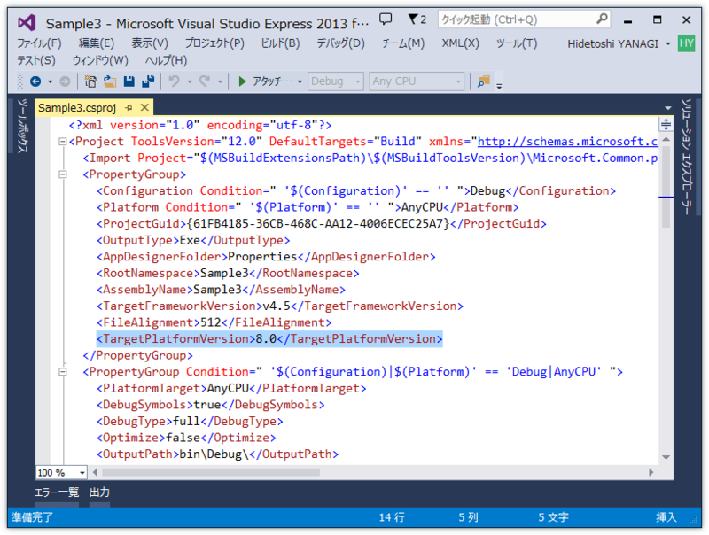The image size is (709, 535).
Task: Click the ProjectGuid line
Action: click(x=322, y=224)
